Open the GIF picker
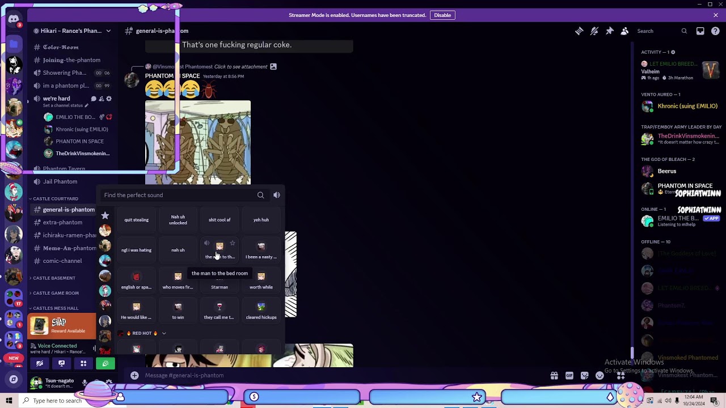Viewport: 726px width, 408px height. click(569, 375)
